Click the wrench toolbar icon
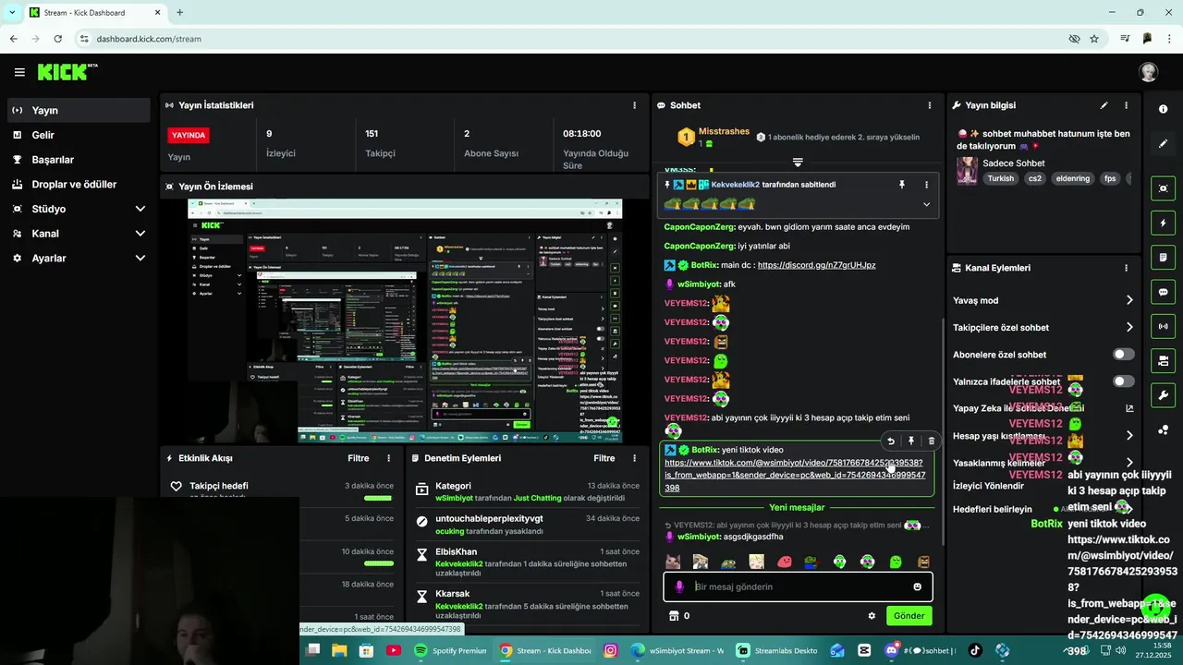The image size is (1183, 665). click(x=1163, y=395)
